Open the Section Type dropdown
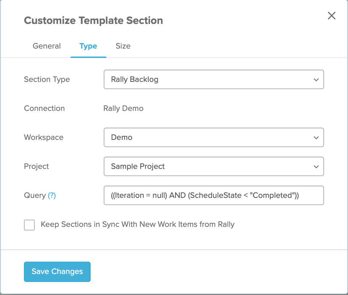Screen dimensions: 348x295 click(x=214, y=79)
